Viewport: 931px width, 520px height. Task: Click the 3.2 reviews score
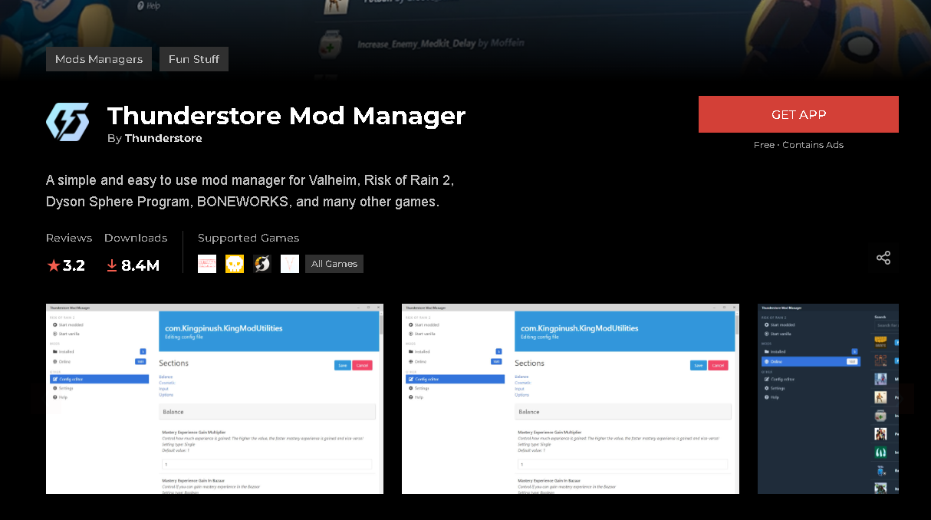click(74, 265)
